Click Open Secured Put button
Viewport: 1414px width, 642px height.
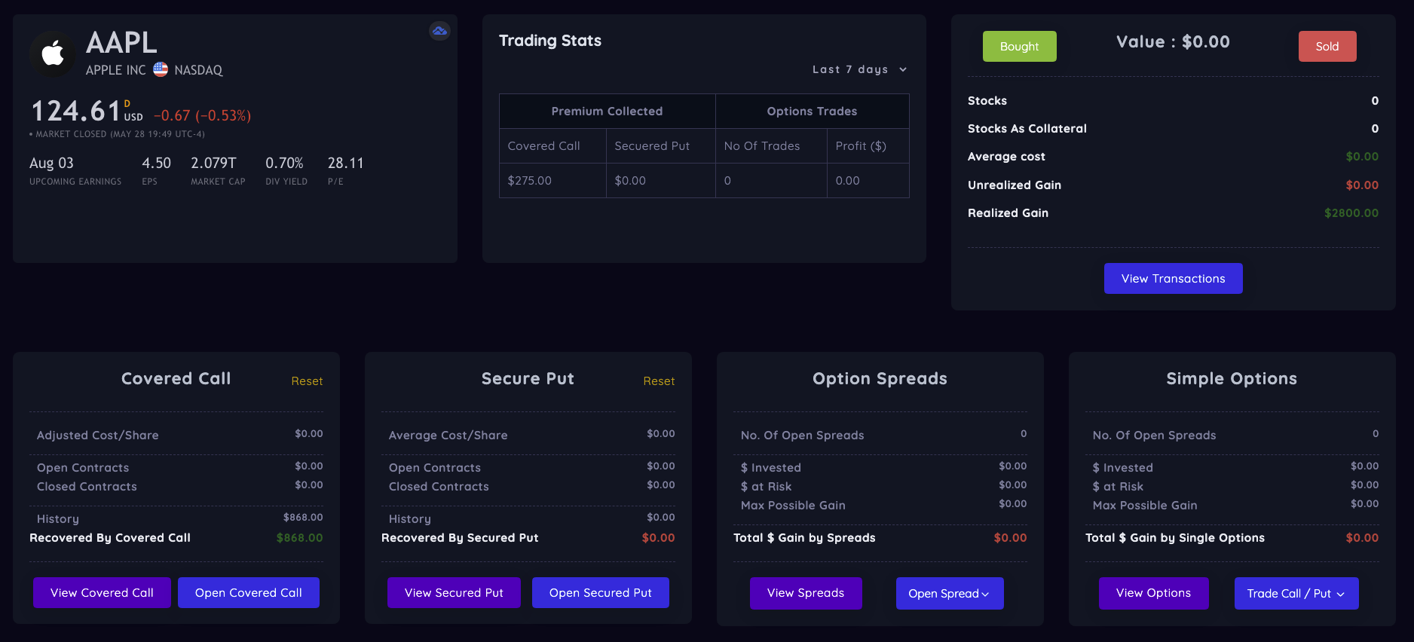[x=601, y=593]
